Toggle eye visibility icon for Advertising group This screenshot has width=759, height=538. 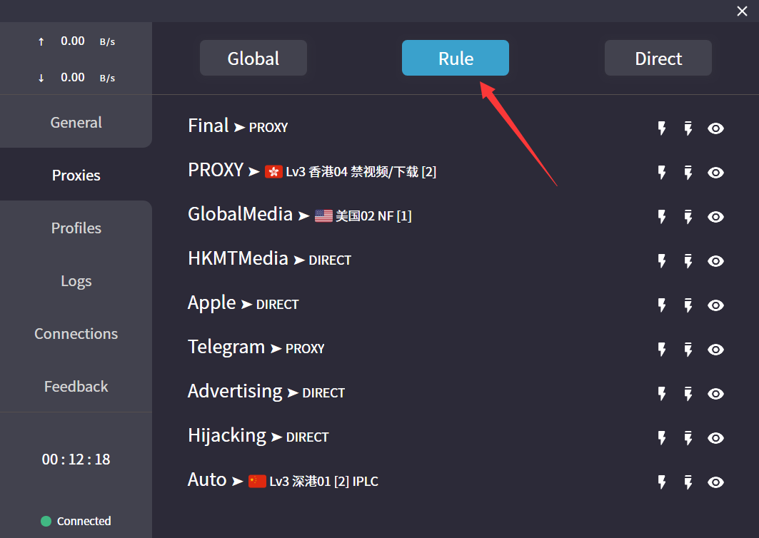[x=715, y=394]
